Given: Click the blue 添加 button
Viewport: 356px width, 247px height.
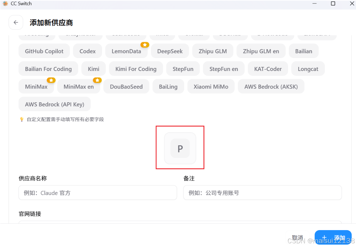Looking at the screenshot, I should coord(333,237).
